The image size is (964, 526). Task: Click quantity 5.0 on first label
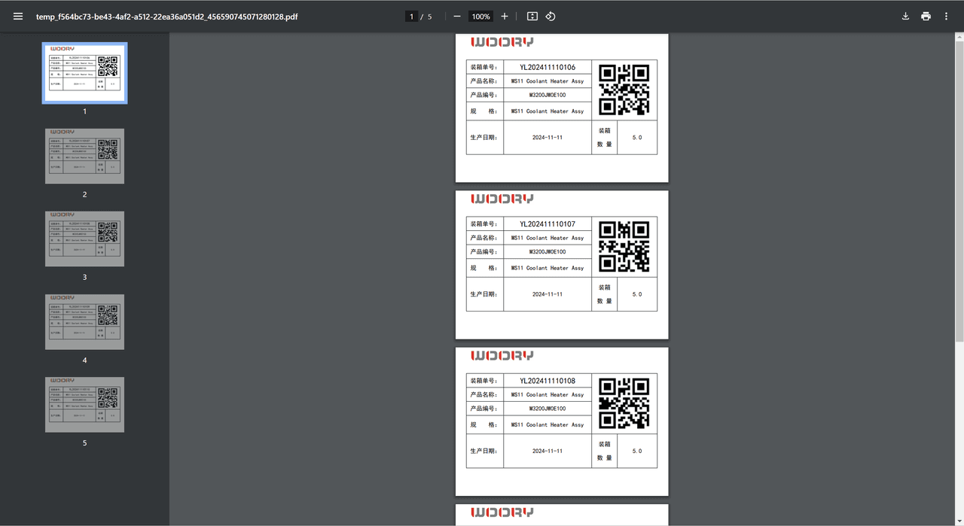pyautogui.click(x=637, y=138)
